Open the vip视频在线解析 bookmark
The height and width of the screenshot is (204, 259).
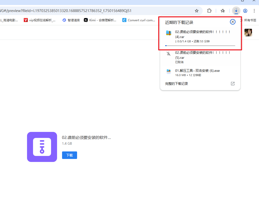tap(40, 20)
